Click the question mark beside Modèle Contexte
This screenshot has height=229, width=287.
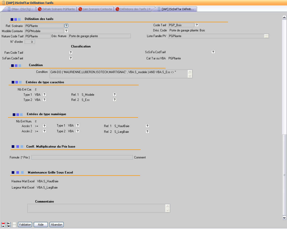66,31
